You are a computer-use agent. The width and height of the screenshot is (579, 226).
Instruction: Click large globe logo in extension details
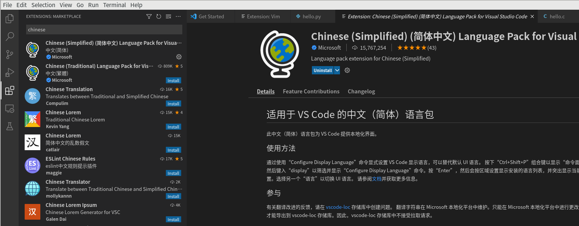(280, 55)
